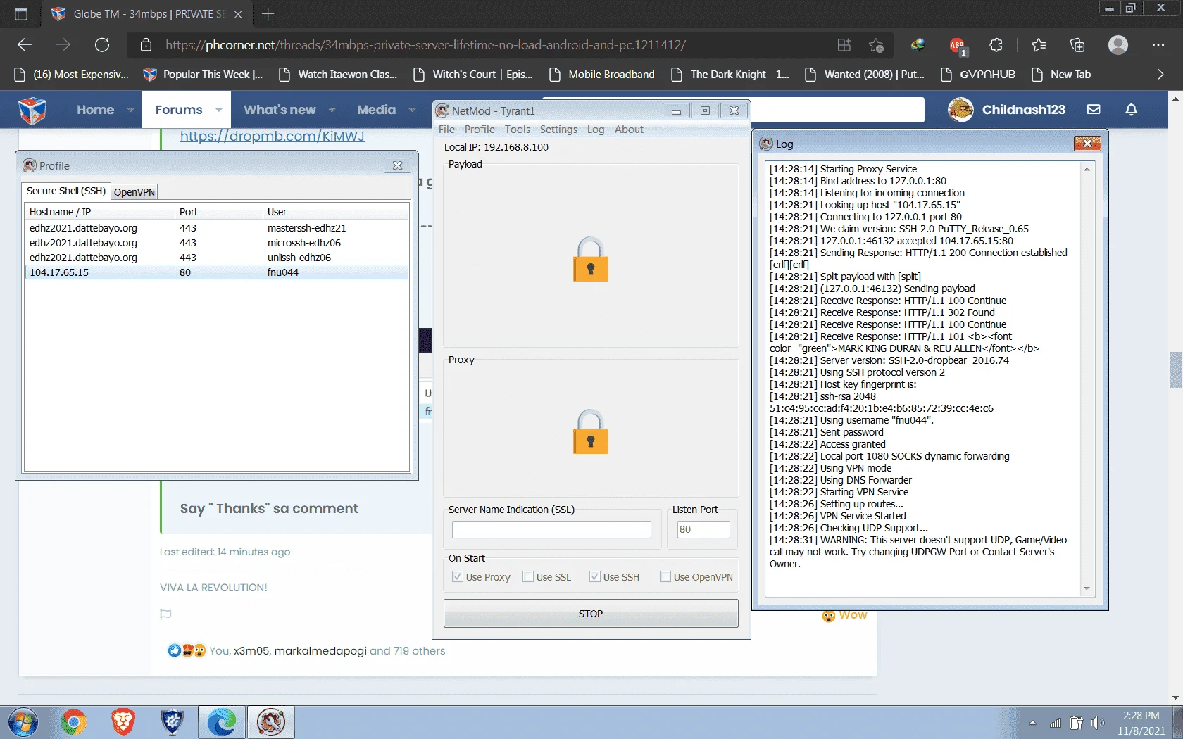The image size is (1183, 739).
Task: Expand the Home nav dropdown arrow
Action: click(130, 110)
